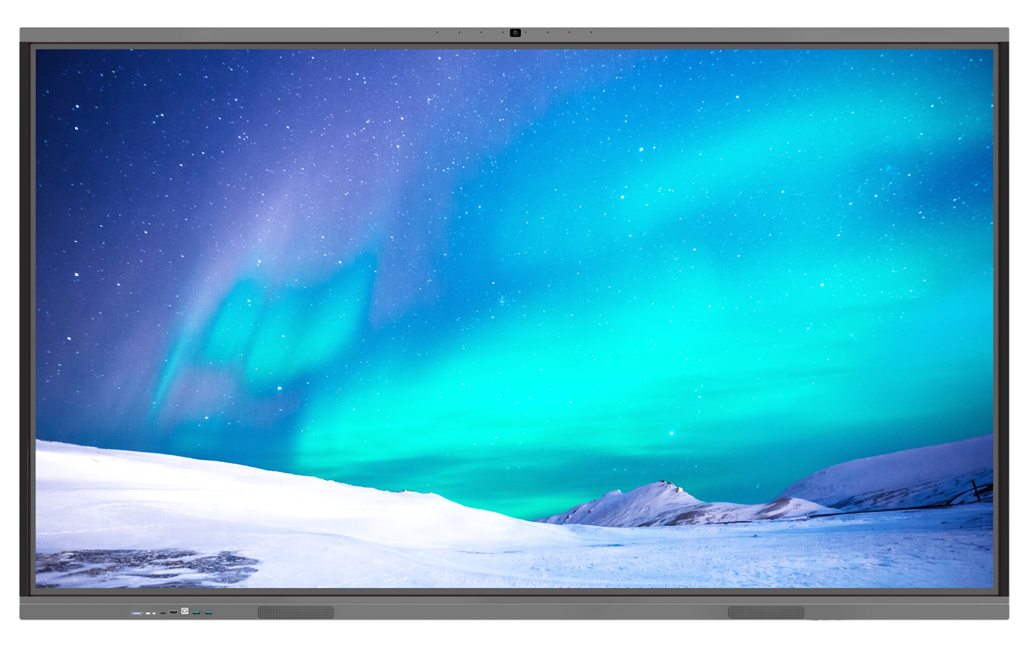Tap the rightmost microphone hole on top bezel
This screenshot has height=672, width=1032.
[591, 33]
